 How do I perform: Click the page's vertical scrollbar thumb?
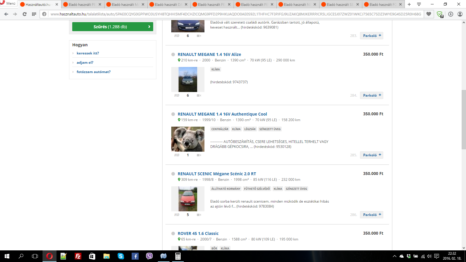[x=464, y=120]
